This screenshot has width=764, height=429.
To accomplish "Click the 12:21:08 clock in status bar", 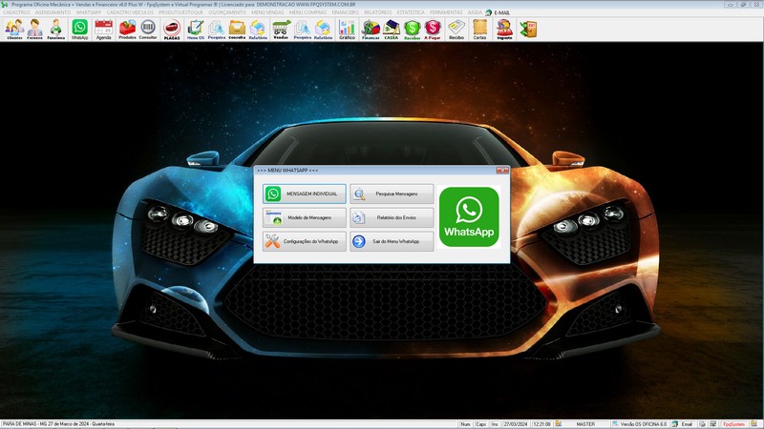I will pos(541,424).
